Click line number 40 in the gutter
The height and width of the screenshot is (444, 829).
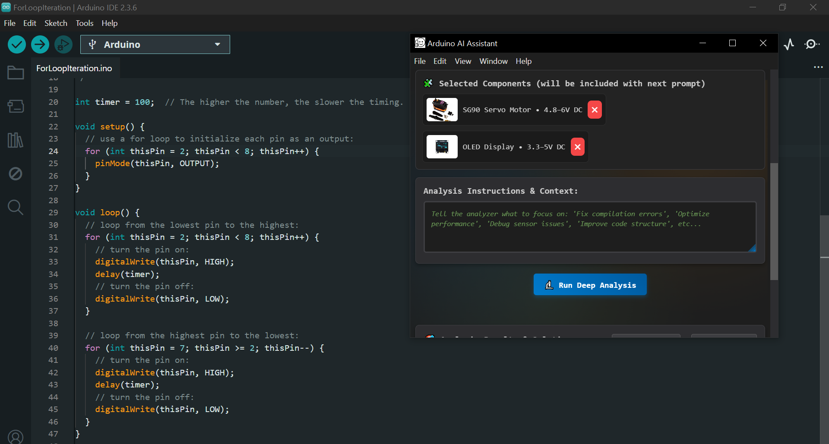pos(53,348)
